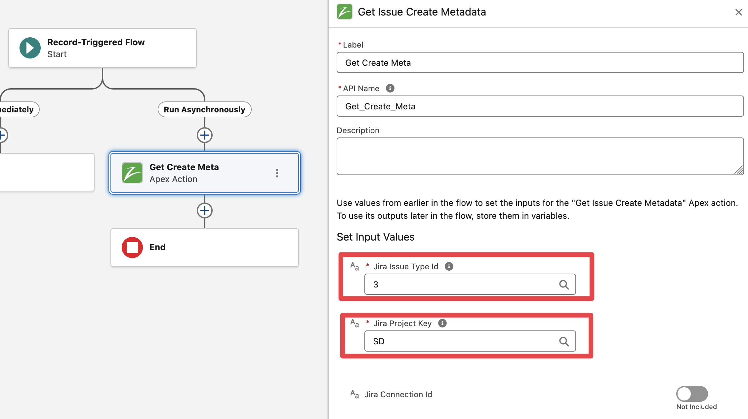Click into the Label input field
748x419 pixels.
click(x=540, y=63)
